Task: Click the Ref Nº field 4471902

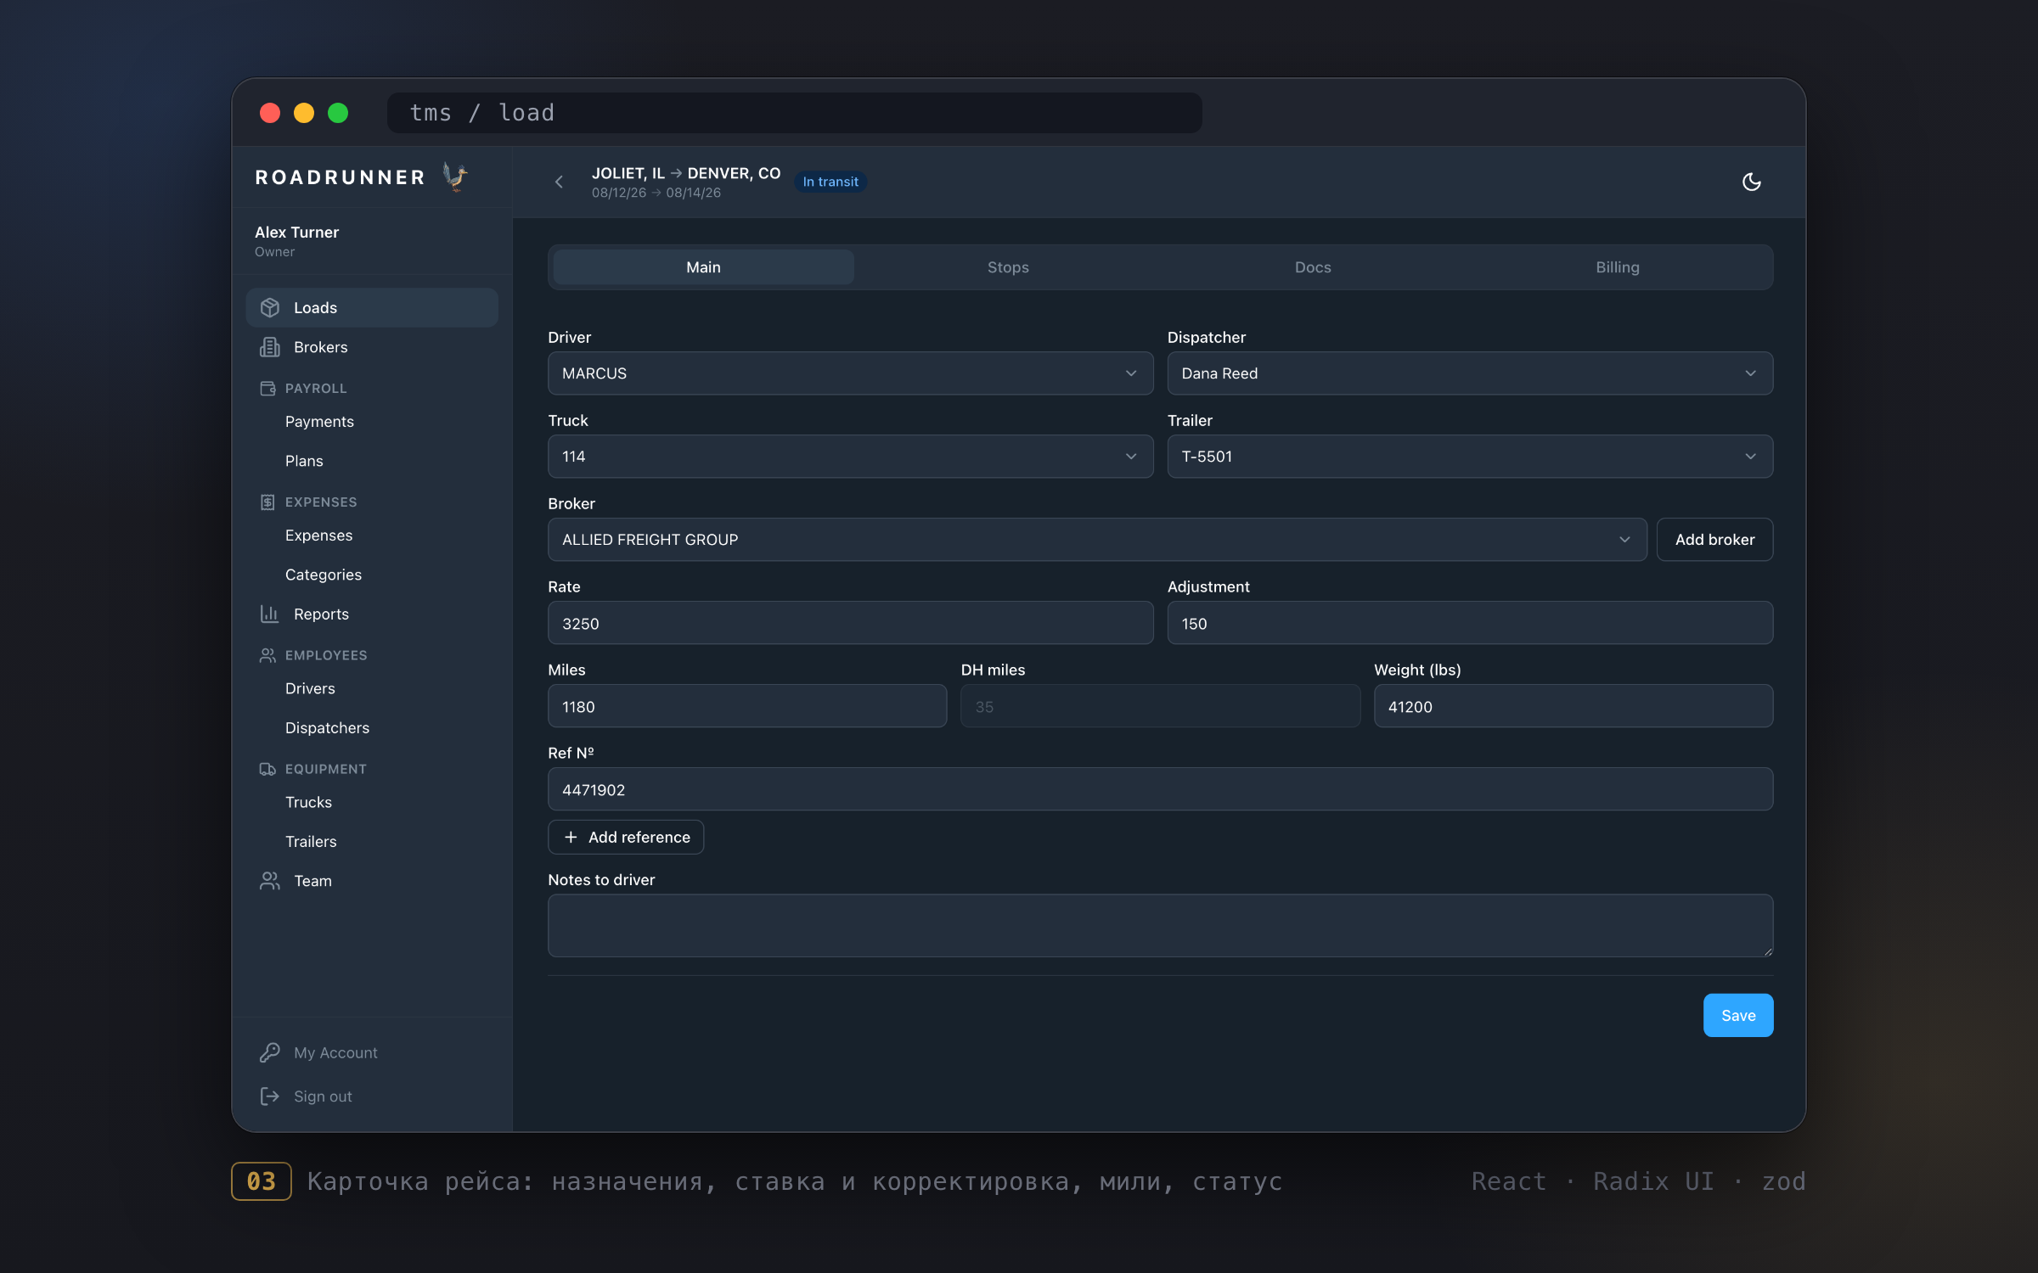Action: tap(1160, 789)
